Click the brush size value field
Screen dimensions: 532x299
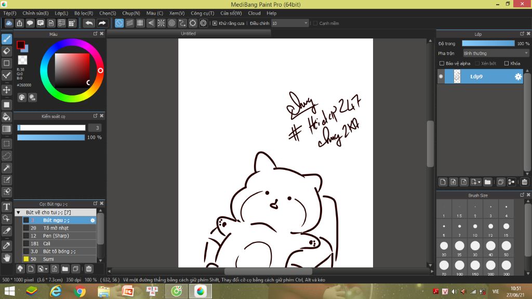tap(95, 128)
